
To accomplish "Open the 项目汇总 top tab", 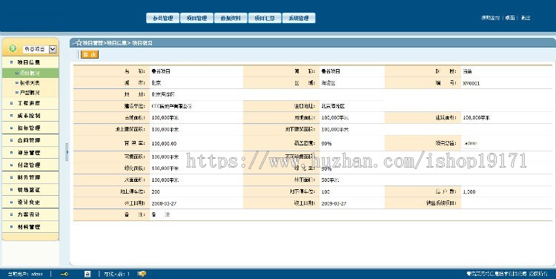I will coord(265,18).
